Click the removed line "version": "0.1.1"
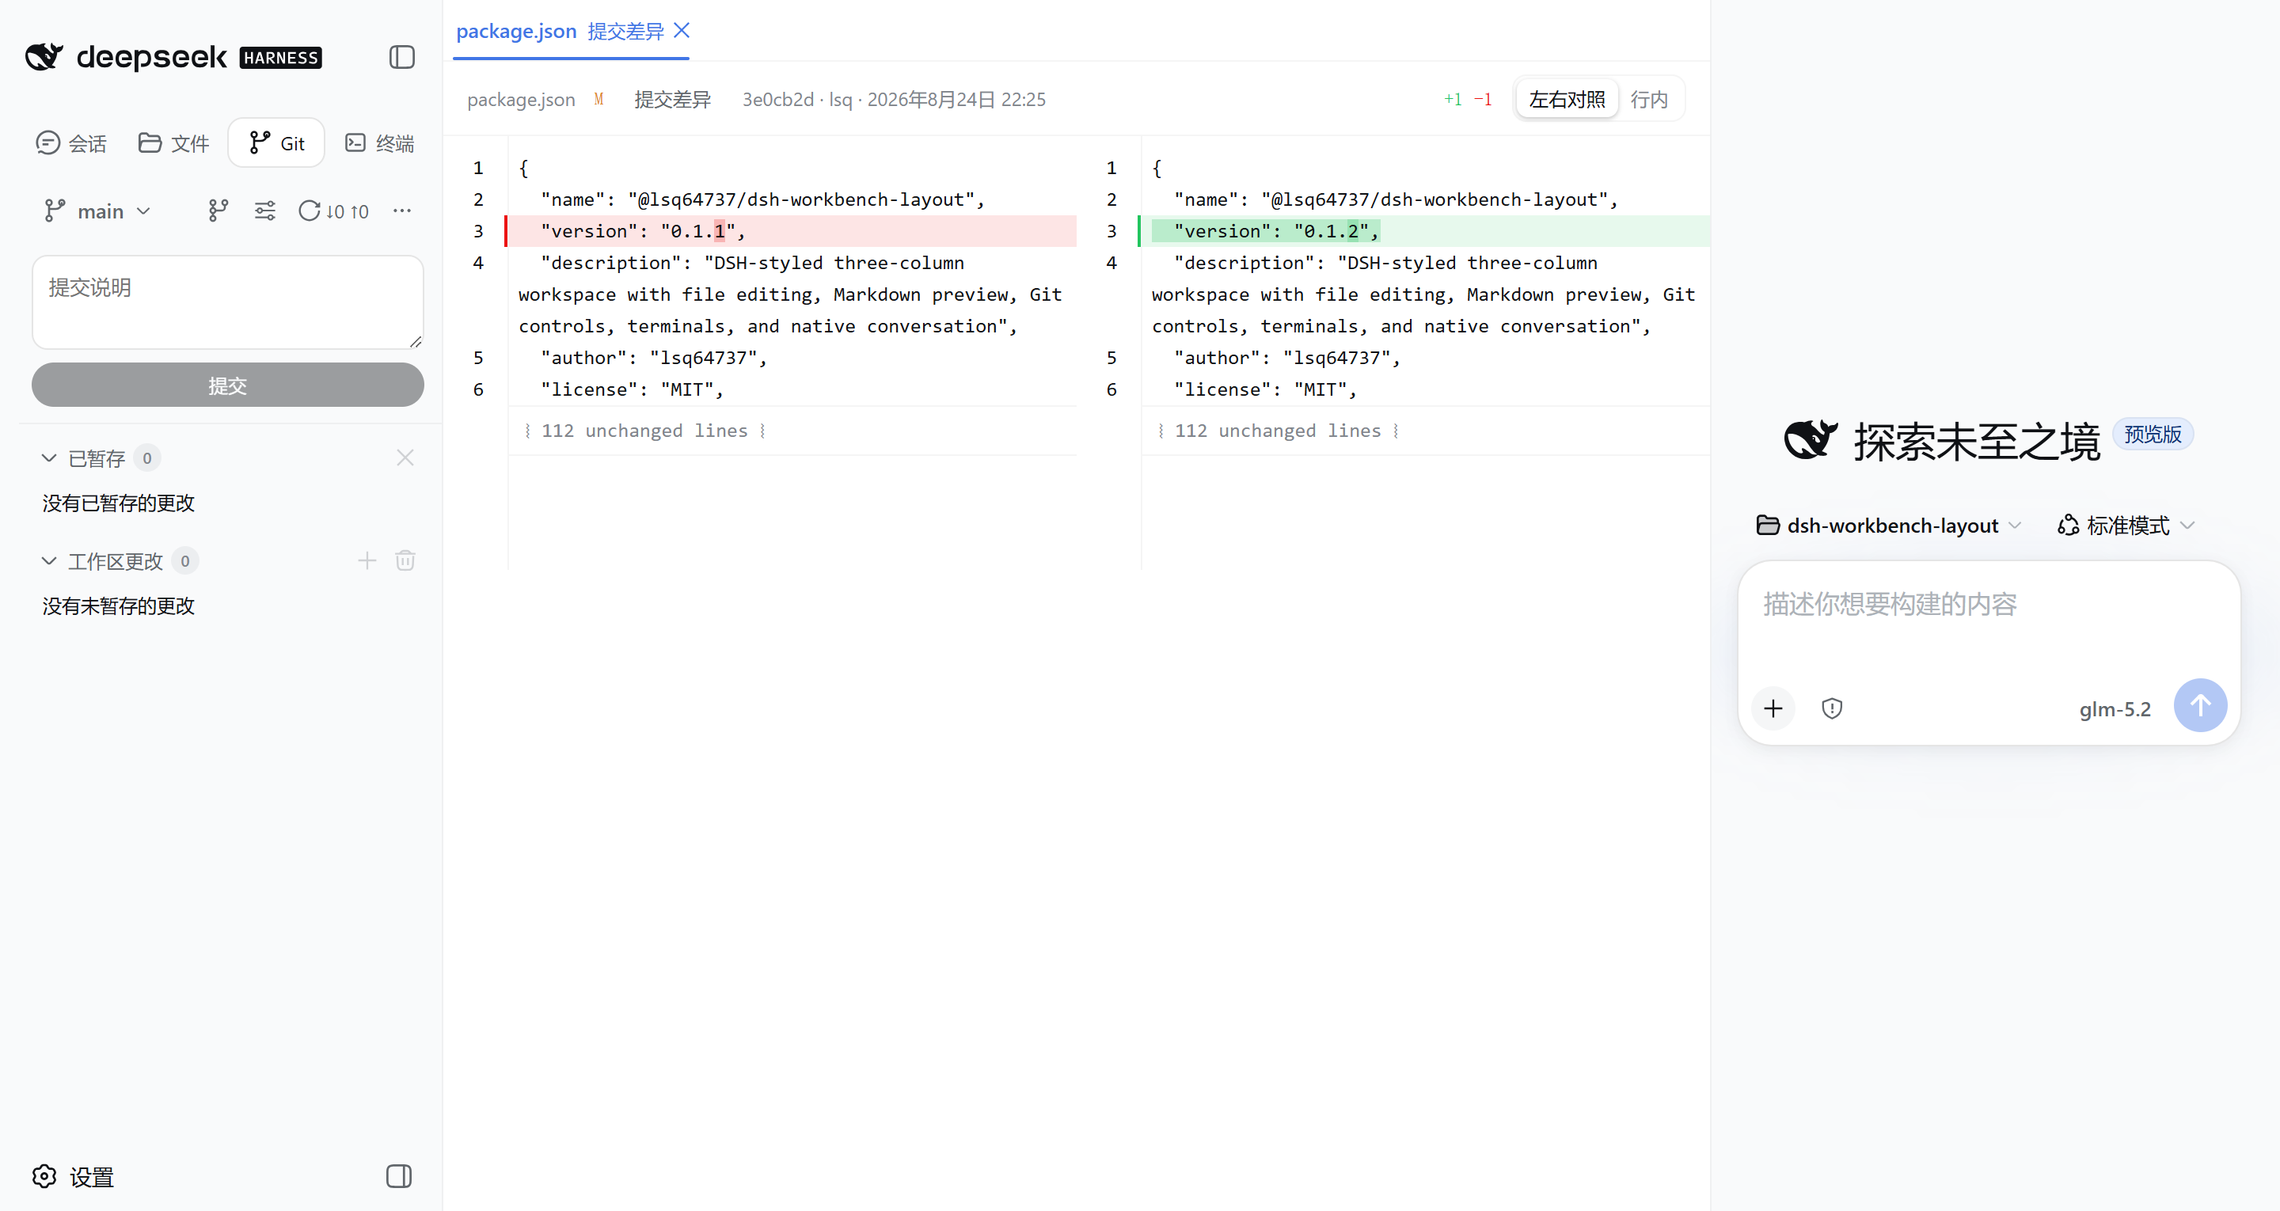The height and width of the screenshot is (1211, 2280). tap(790, 231)
